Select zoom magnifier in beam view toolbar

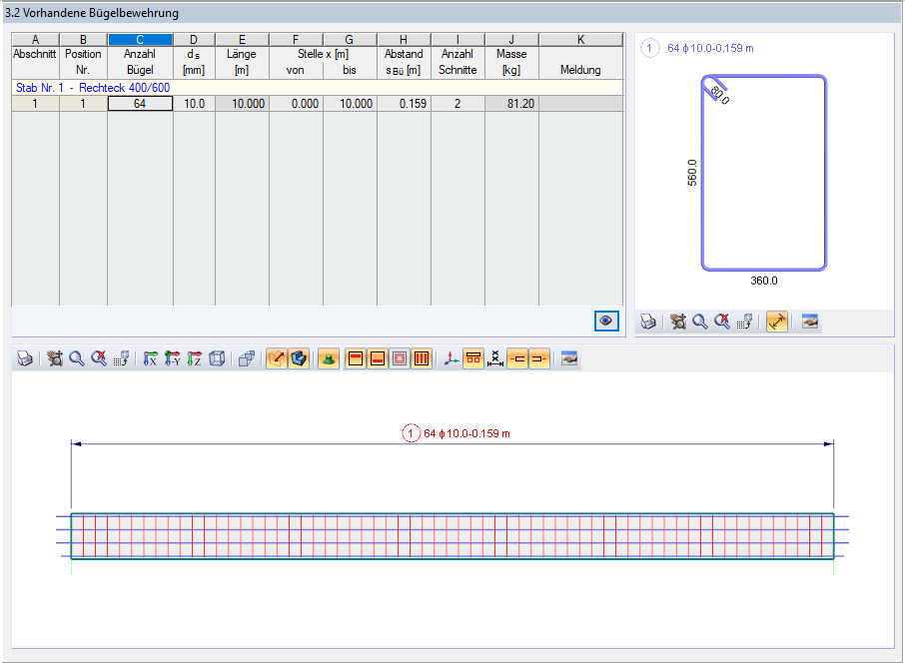[x=77, y=358]
